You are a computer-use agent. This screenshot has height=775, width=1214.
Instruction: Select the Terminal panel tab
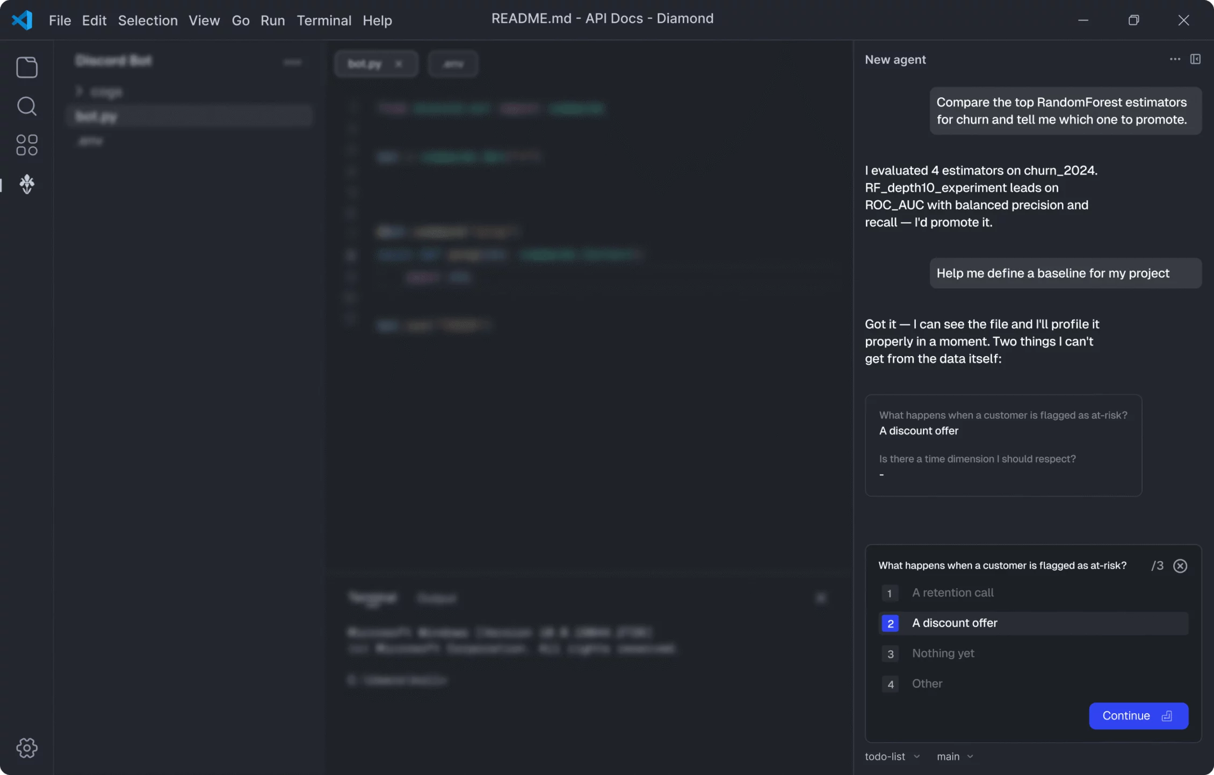[x=373, y=598]
